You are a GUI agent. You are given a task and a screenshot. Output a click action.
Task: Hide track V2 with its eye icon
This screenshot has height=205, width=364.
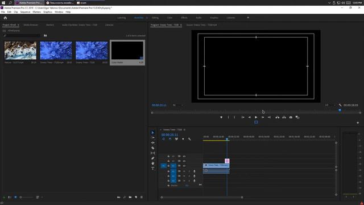(184, 161)
